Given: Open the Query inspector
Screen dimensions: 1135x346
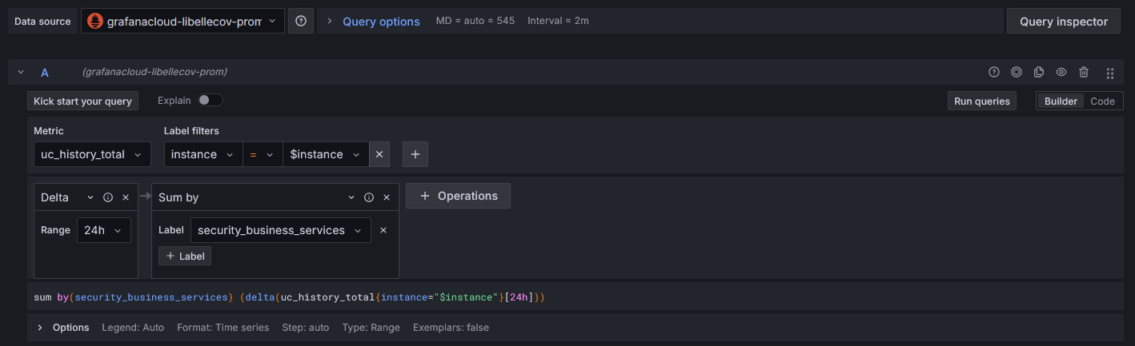Looking at the screenshot, I should pos(1063,22).
